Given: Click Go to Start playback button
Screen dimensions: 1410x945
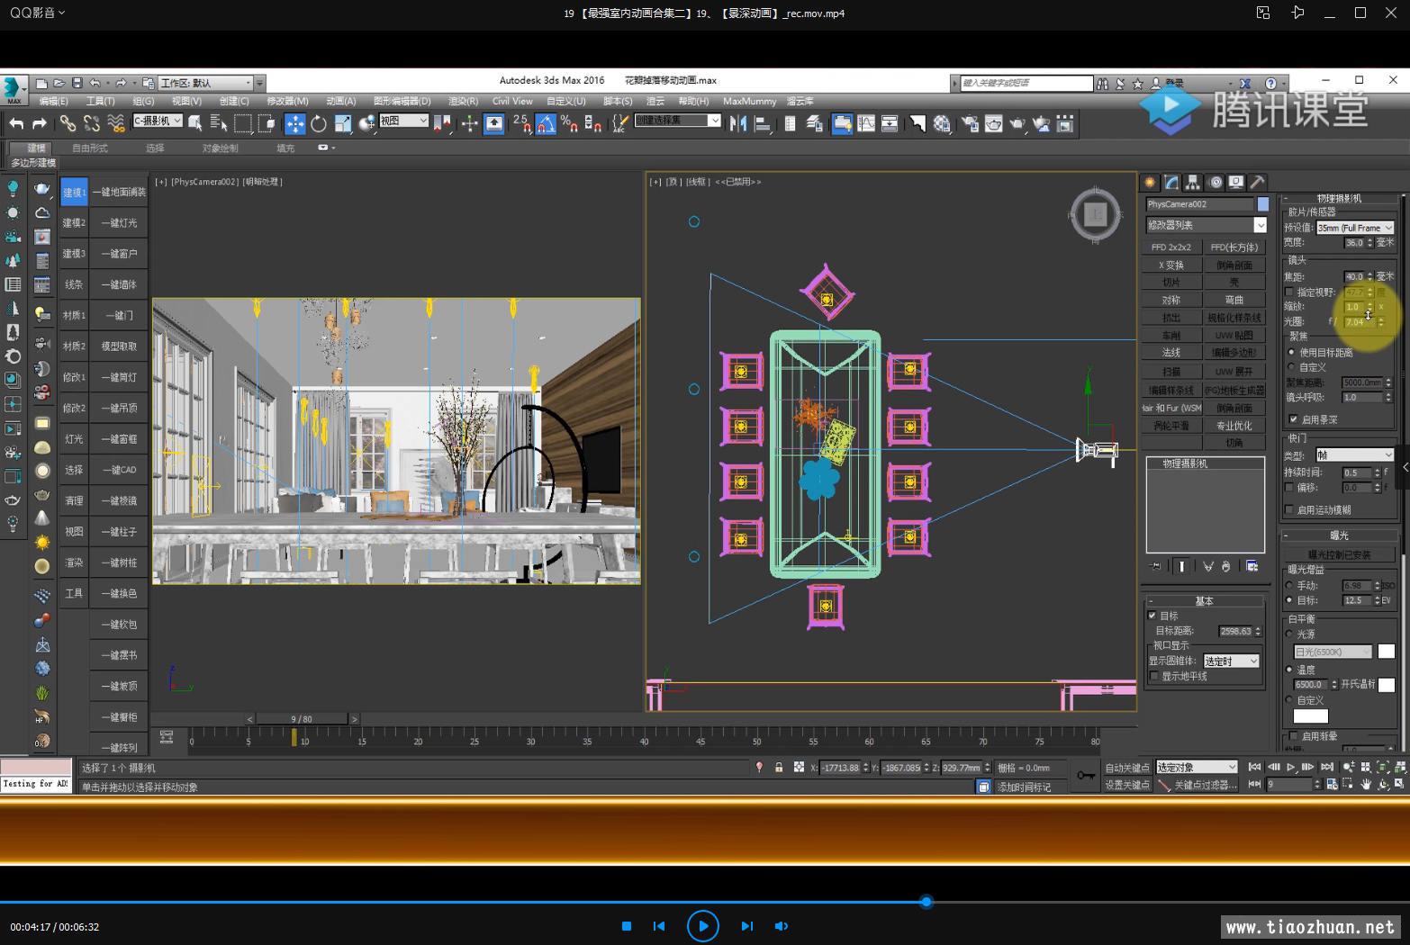Looking at the screenshot, I should tap(1254, 767).
